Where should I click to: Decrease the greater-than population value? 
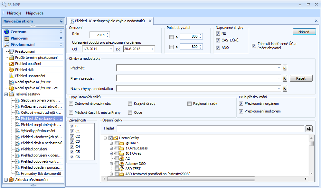click(x=200, y=48)
